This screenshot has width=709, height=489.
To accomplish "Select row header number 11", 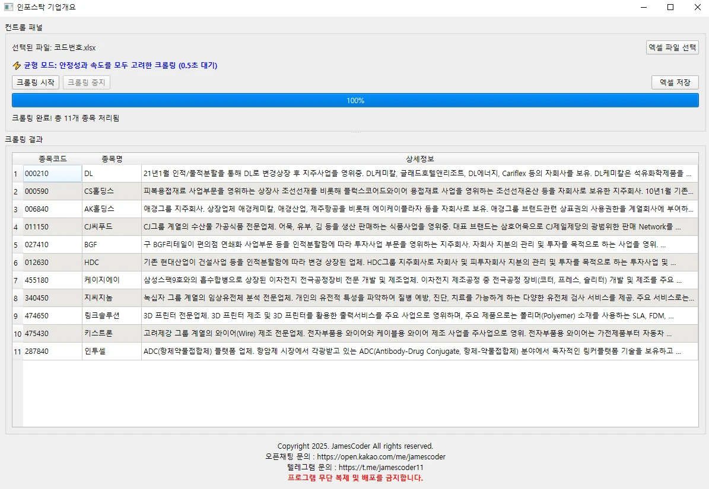I will pyautogui.click(x=18, y=351).
